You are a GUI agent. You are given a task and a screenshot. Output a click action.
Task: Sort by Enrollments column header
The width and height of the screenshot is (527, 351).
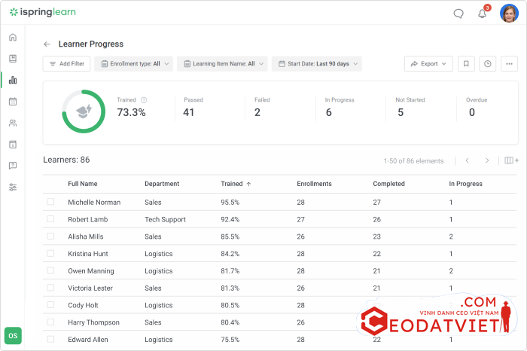(x=314, y=184)
